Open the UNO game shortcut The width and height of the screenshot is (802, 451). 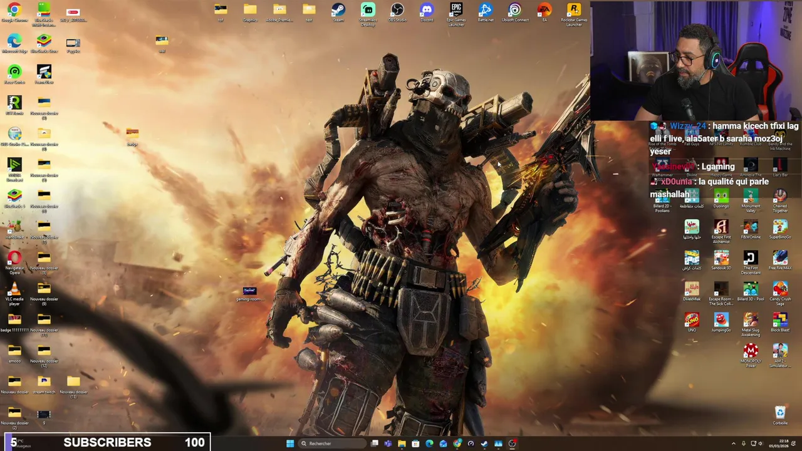692,323
